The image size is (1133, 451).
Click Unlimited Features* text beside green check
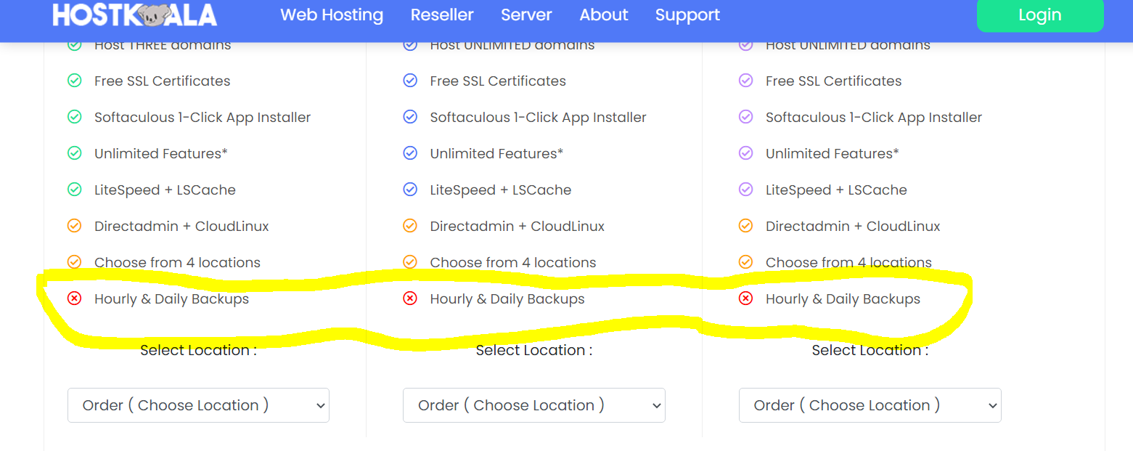[x=161, y=153]
